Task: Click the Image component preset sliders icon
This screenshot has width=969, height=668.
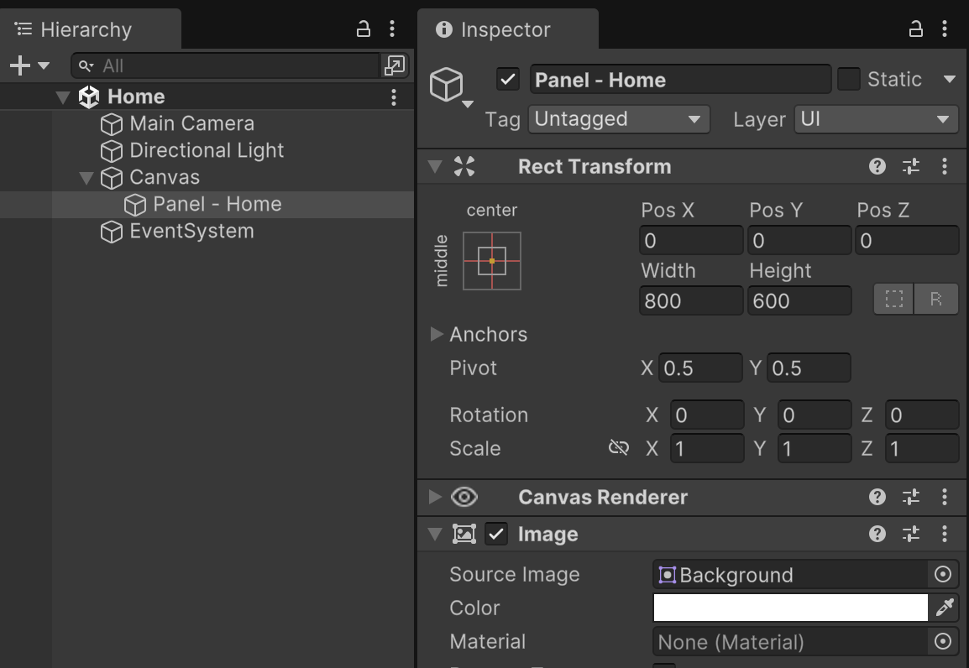Action: (911, 534)
